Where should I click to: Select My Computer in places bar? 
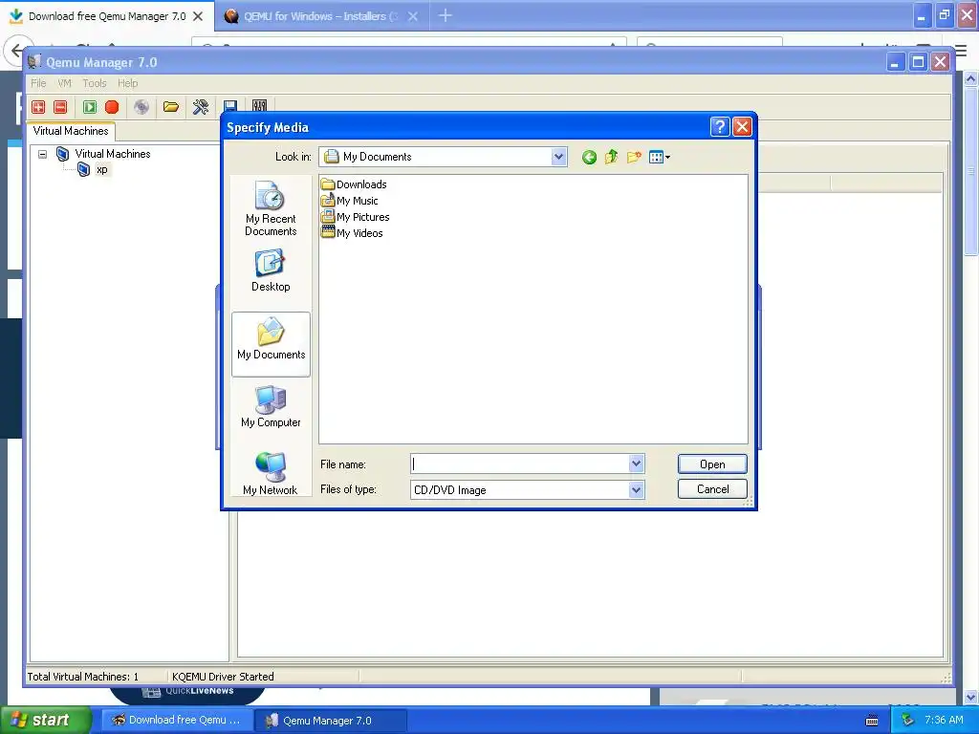pyautogui.click(x=271, y=406)
